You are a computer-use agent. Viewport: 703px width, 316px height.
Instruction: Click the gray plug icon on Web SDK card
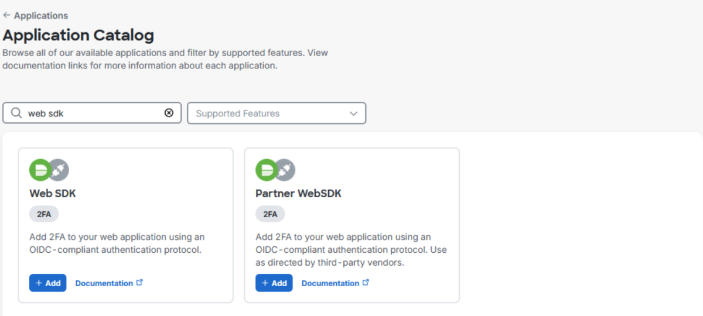[x=59, y=170]
